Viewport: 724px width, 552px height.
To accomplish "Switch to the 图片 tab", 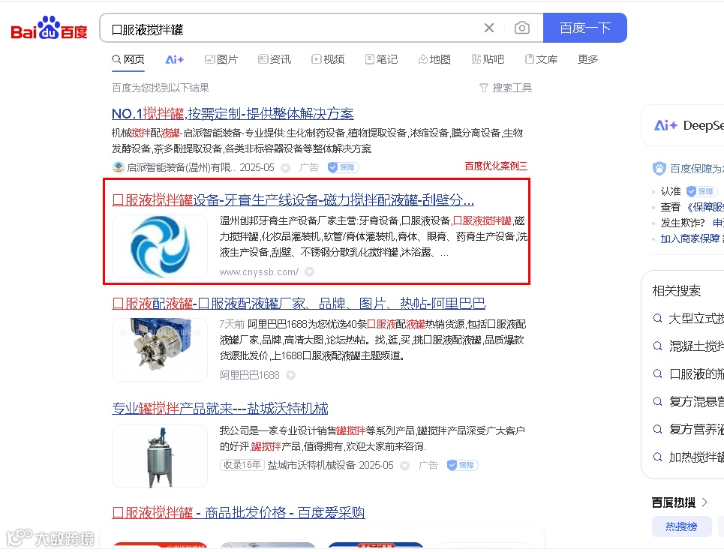I will (x=221, y=59).
